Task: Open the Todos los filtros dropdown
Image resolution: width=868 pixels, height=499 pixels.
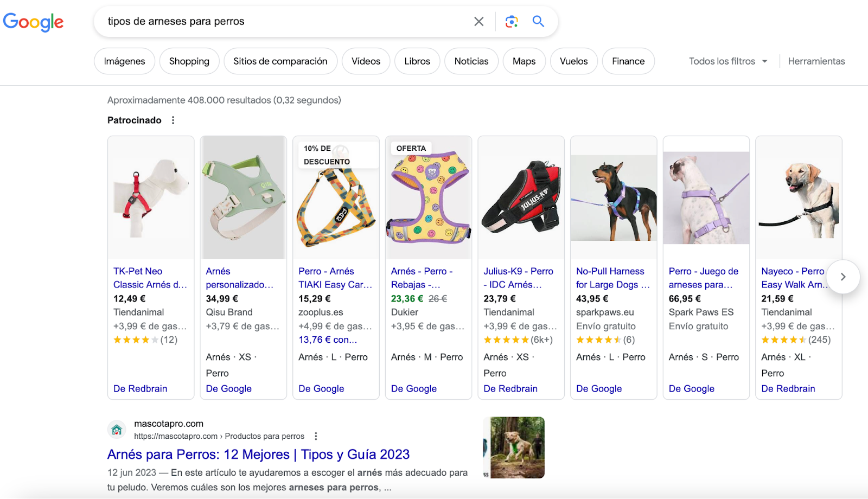Action: 727,61
